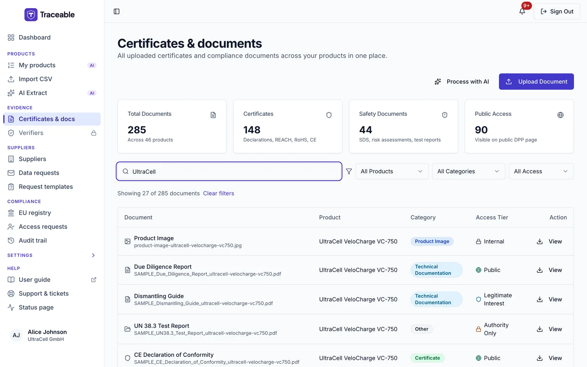The image size is (587, 367).
Task: Click the Total Documents file icon
Action: [x=213, y=115]
